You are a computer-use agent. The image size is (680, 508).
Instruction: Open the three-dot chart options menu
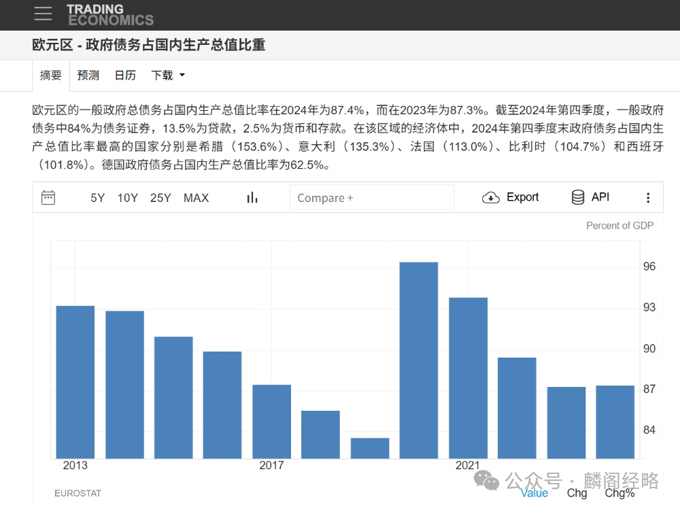[x=648, y=197]
